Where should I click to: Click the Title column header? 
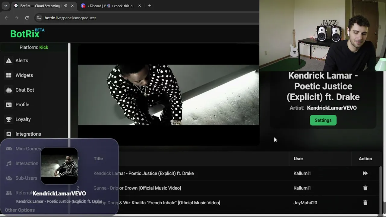coord(98,159)
